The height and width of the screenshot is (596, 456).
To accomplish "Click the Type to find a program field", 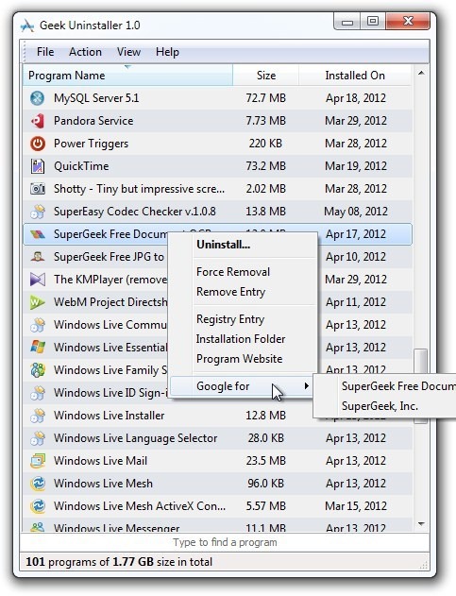I will (225, 542).
